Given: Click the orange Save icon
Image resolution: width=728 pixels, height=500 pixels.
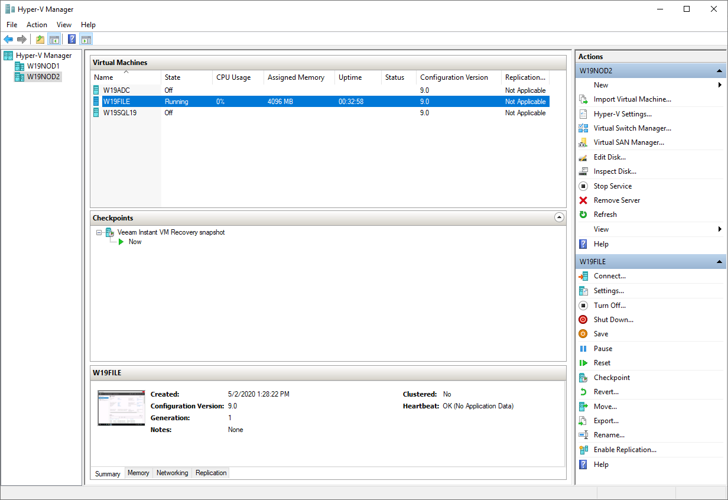Looking at the screenshot, I should coord(583,334).
